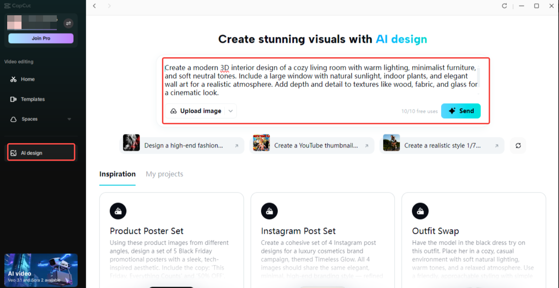Minimize the CapCut window
The image size is (559, 288).
[x=521, y=6]
